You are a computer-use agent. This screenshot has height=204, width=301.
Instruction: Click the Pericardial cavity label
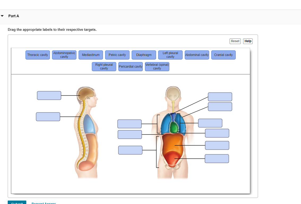(x=131, y=67)
